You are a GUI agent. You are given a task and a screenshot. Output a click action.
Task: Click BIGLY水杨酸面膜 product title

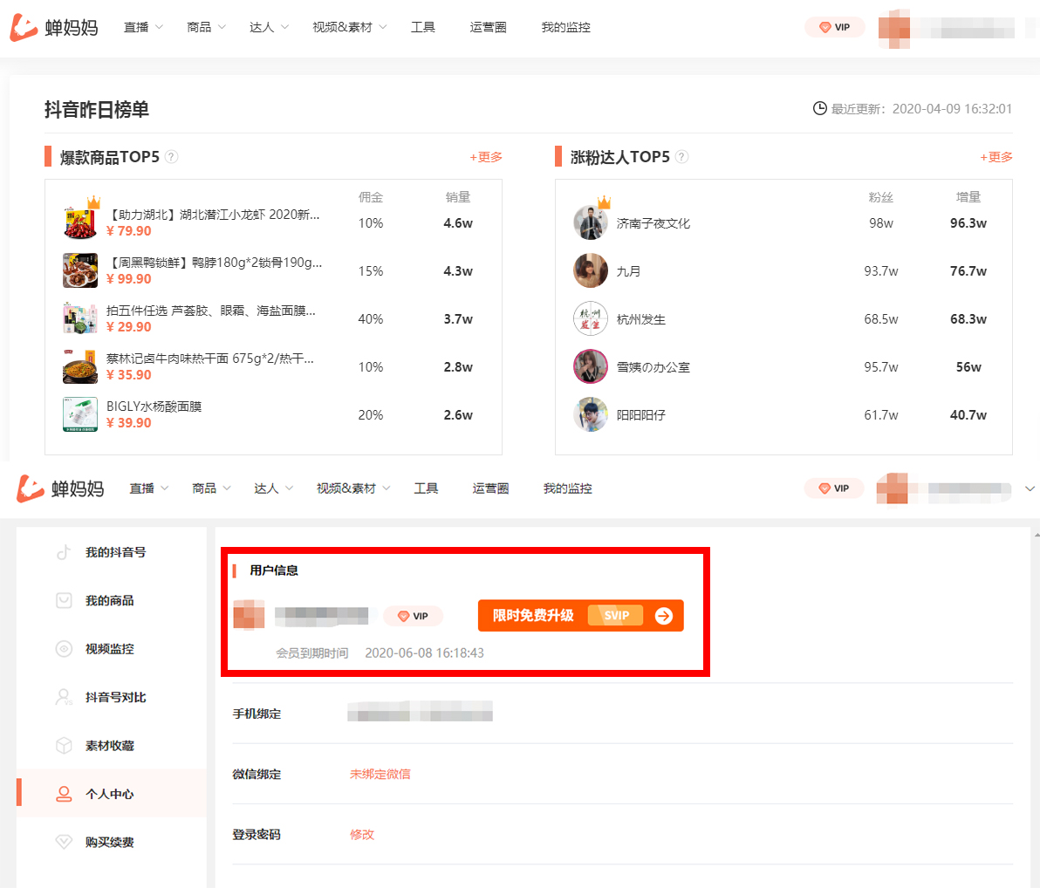coord(154,406)
